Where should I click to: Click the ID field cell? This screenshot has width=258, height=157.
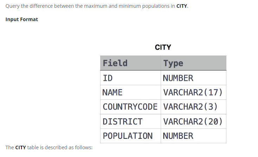pyautogui.click(x=130, y=78)
